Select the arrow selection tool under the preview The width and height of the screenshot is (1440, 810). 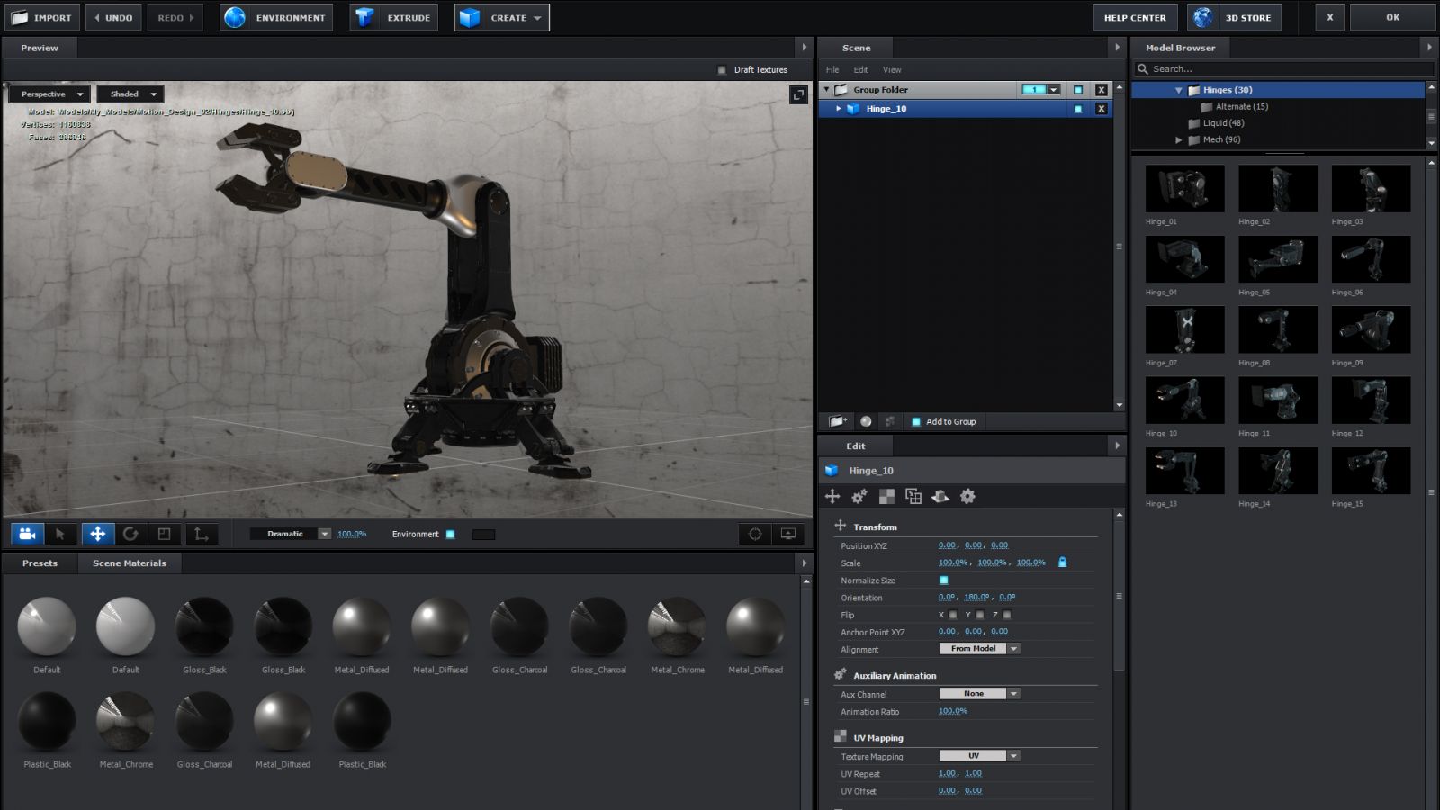tap(61, 534)
